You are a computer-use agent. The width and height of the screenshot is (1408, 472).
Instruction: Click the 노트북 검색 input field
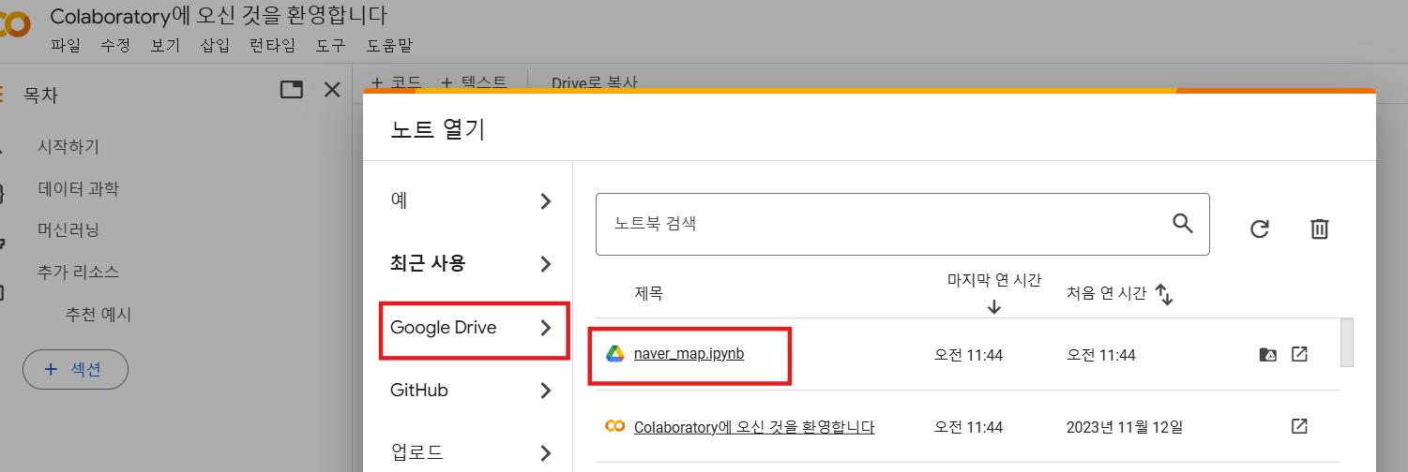pos(902,224)
